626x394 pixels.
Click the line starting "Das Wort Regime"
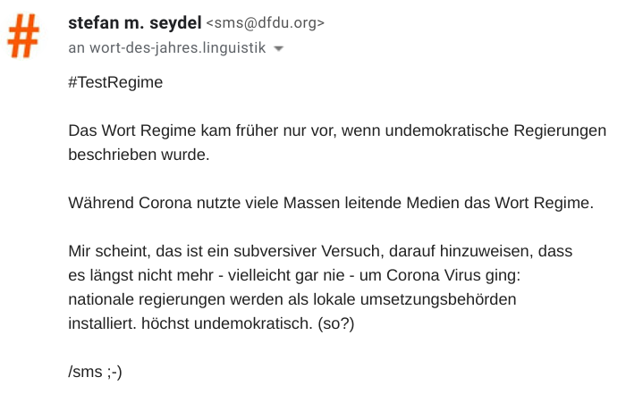[x=337, y=130]
